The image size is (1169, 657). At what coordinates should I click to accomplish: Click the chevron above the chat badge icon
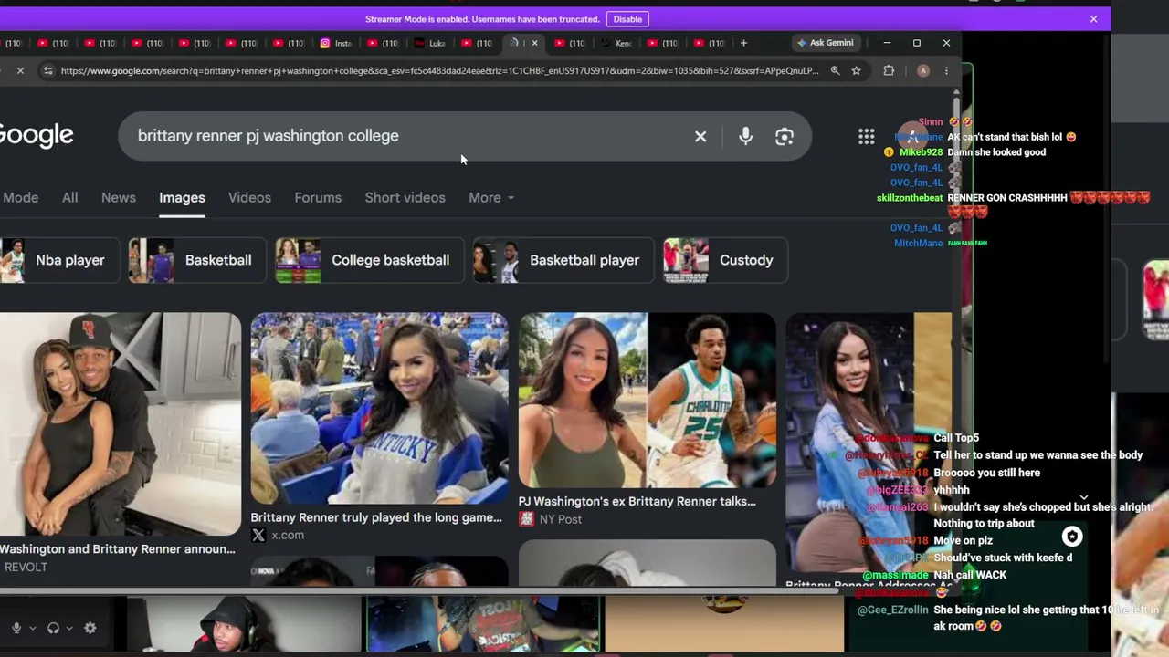click(1084, 498)
